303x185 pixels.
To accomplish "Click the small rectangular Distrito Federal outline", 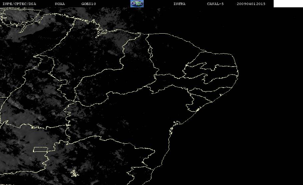I will click(41, 149).
